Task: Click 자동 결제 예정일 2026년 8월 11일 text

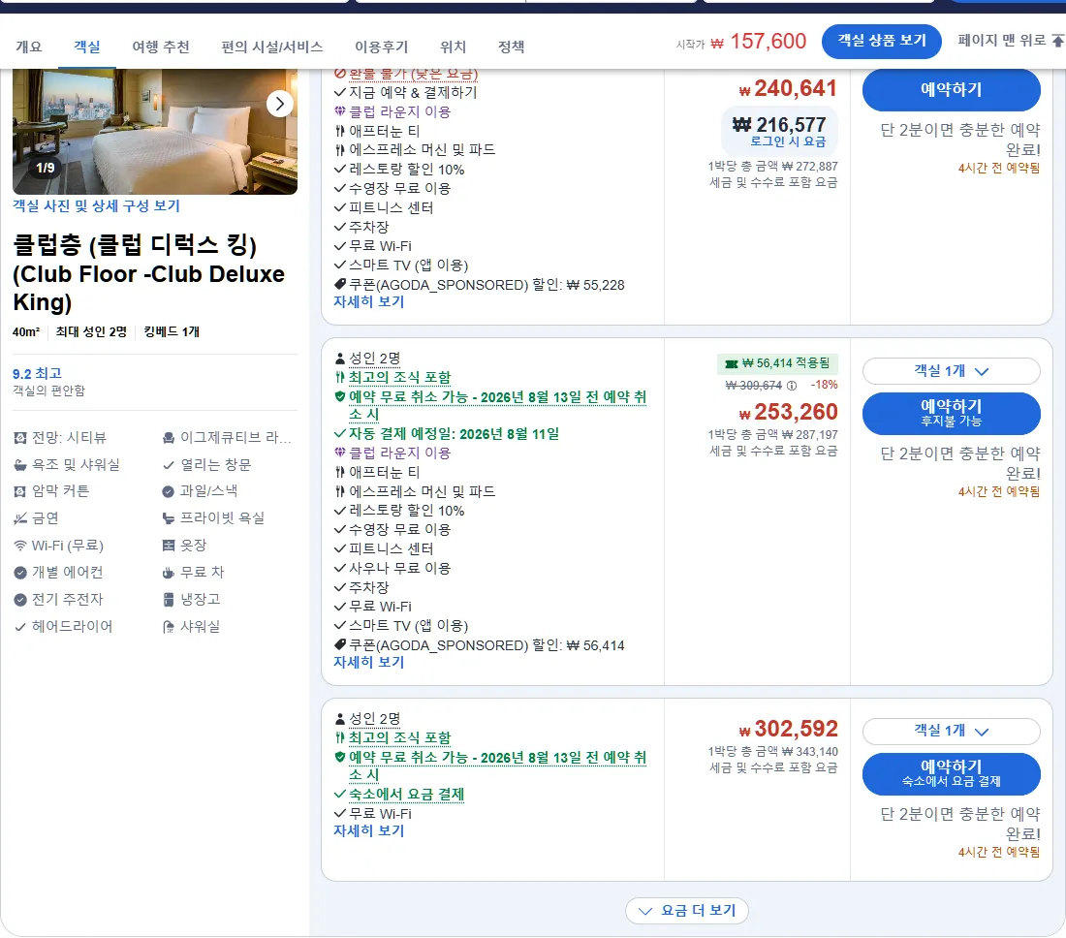Action: click(455, 434)
